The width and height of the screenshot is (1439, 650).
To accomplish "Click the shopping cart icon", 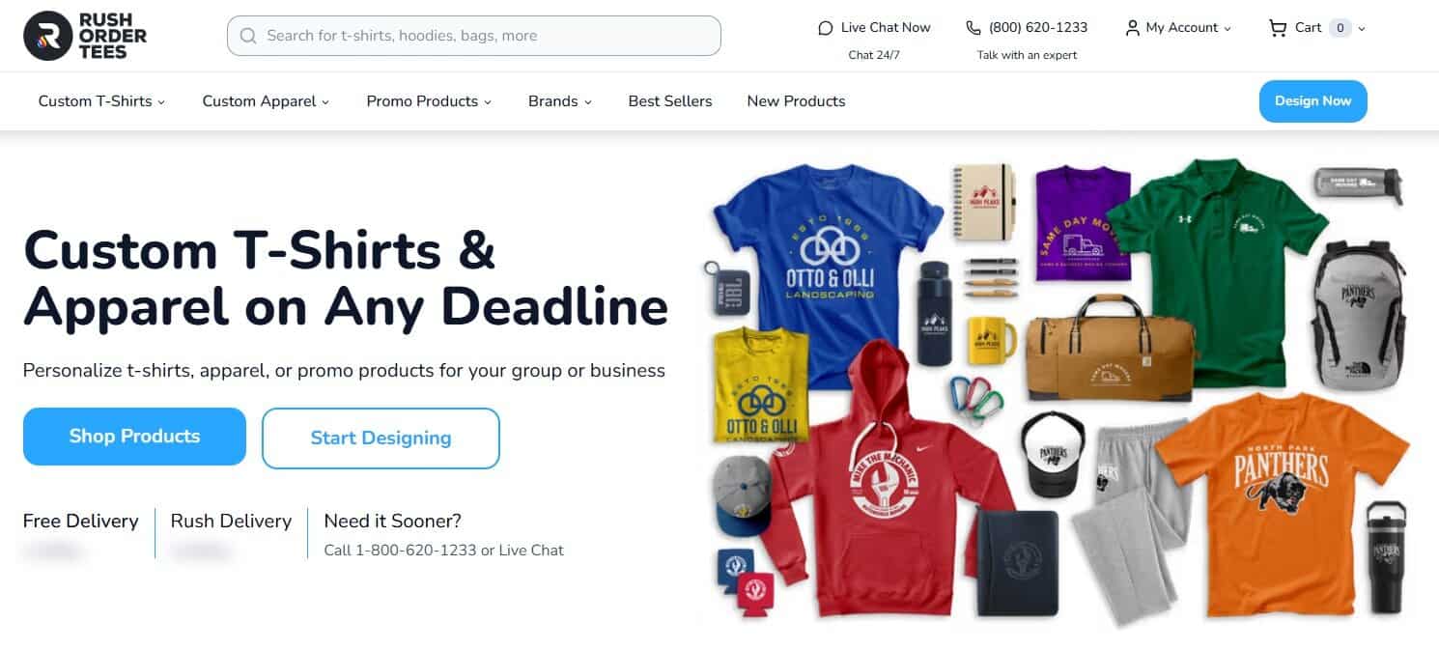I will coord(1278,28).
